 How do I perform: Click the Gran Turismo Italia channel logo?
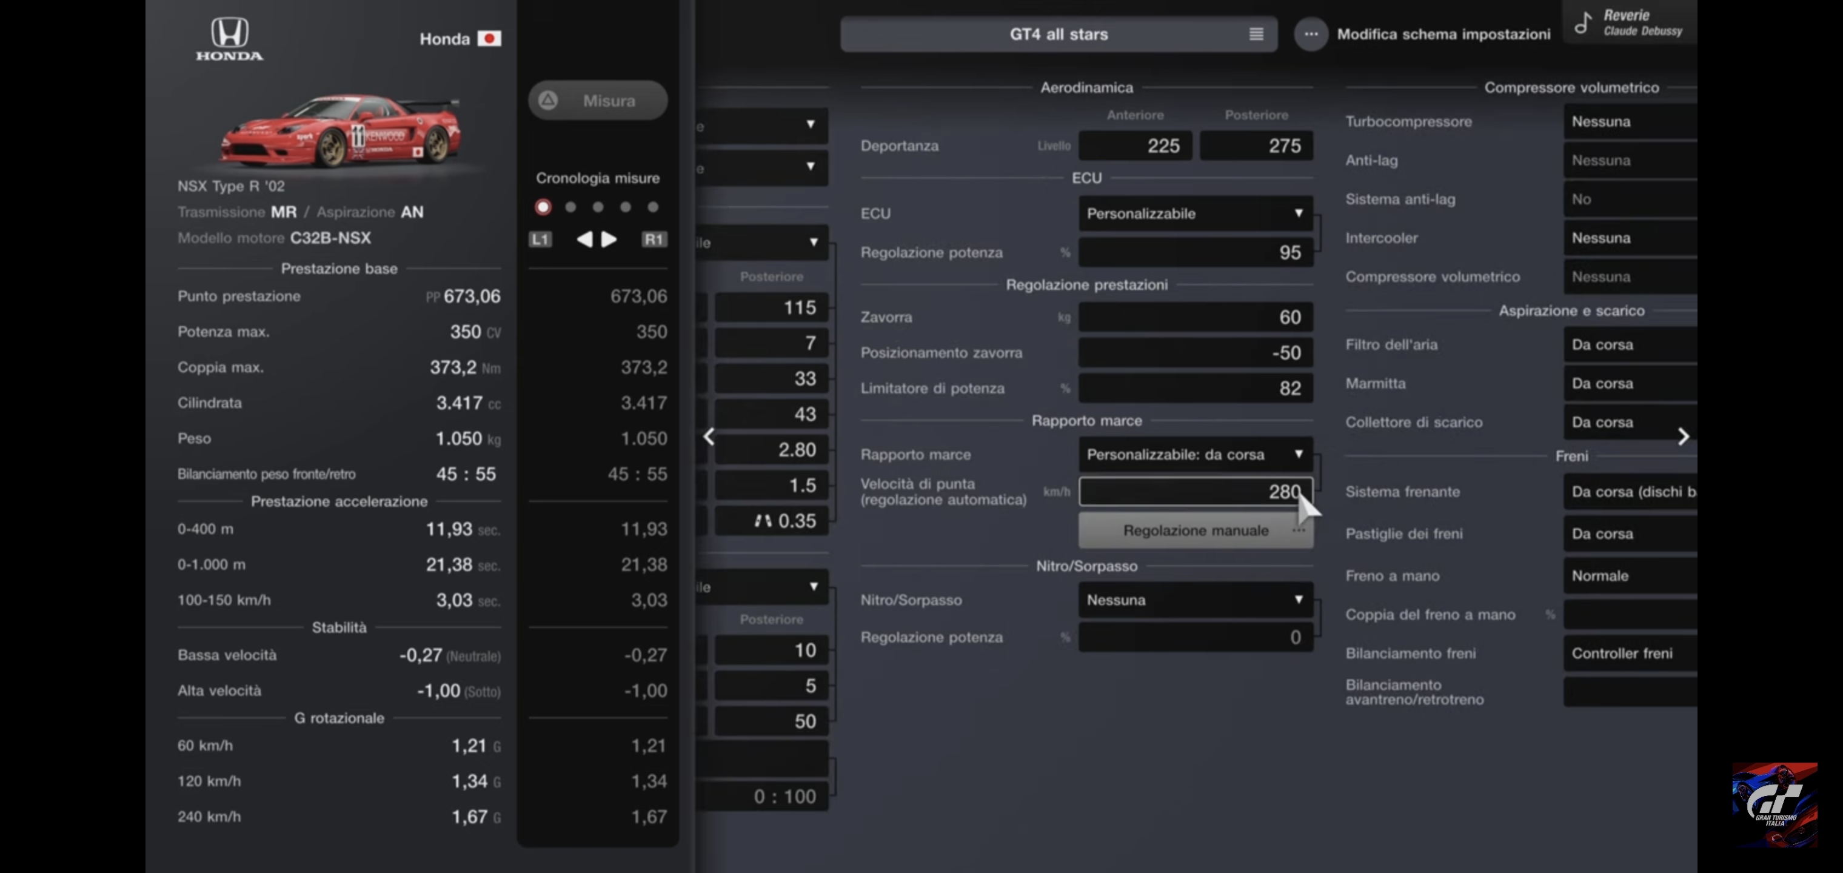(1774, 804)
